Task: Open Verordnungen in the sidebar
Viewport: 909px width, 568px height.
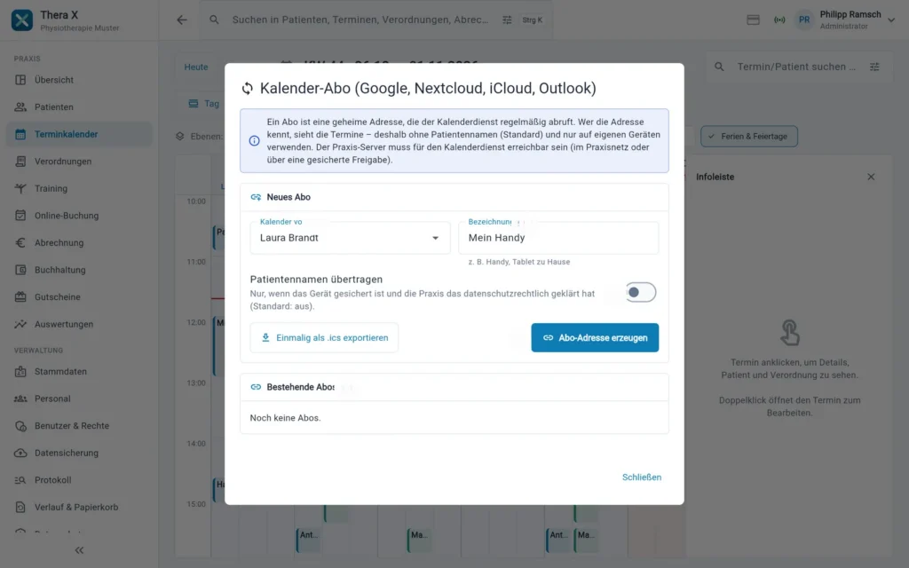Action: (79, 162)
